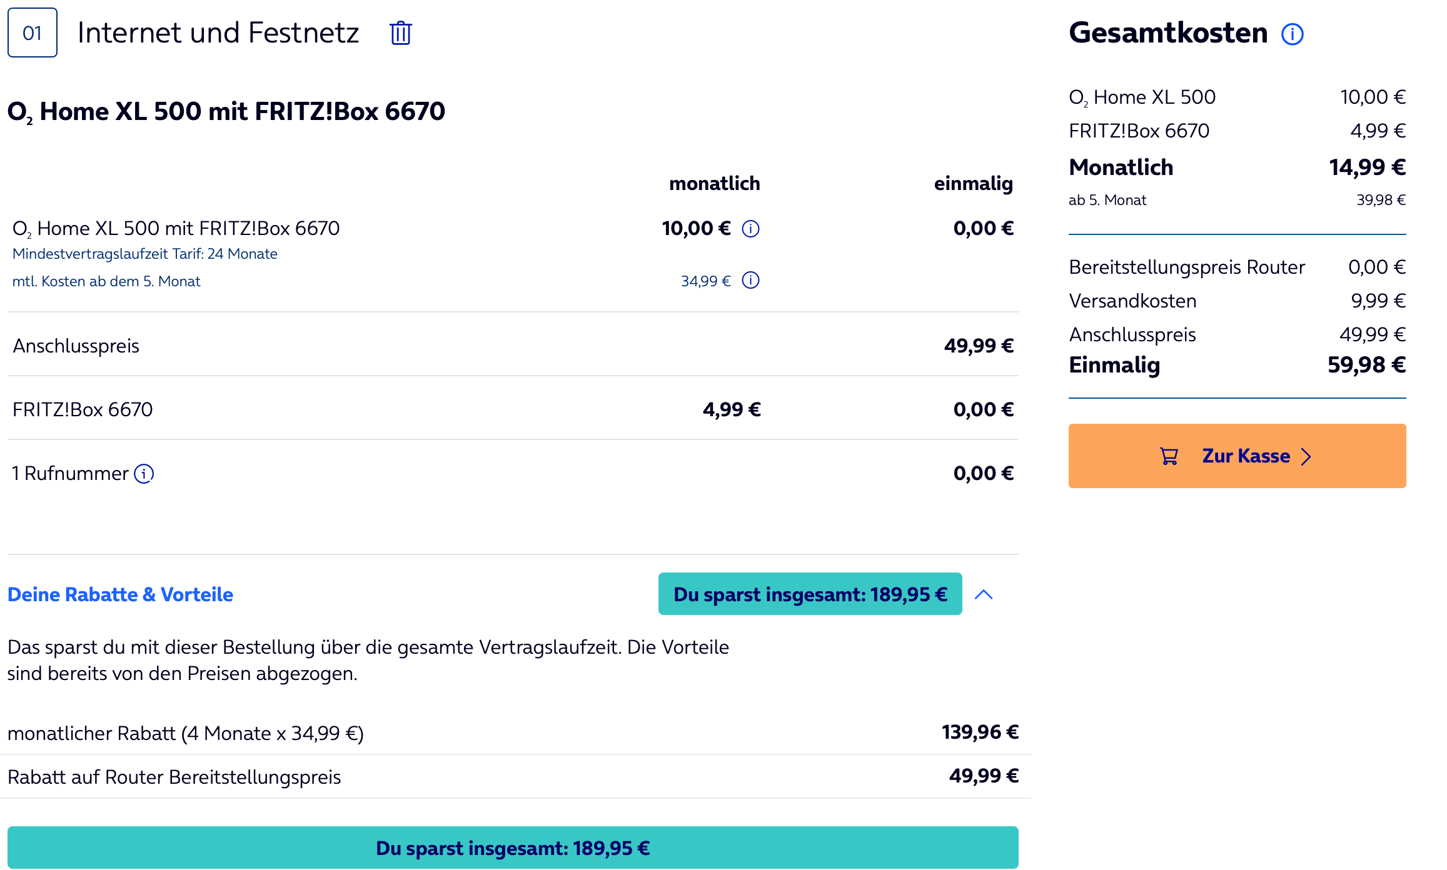Click the einmalig column header
Viewport: 1447px width, 870px height.
(x=973, y=184)
